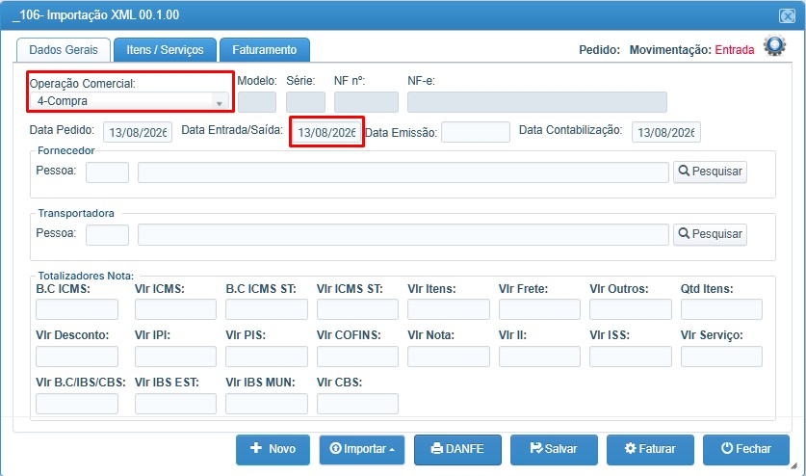Click the DANFE print button
The image size is (806, 476).
[457, 449]
